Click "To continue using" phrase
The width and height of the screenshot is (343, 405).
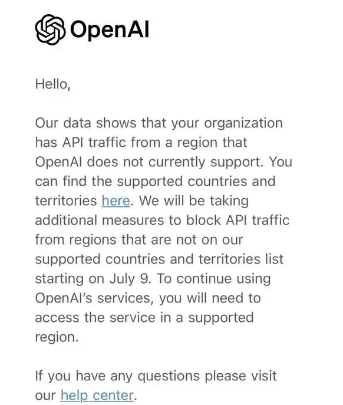tap(213, 279)
